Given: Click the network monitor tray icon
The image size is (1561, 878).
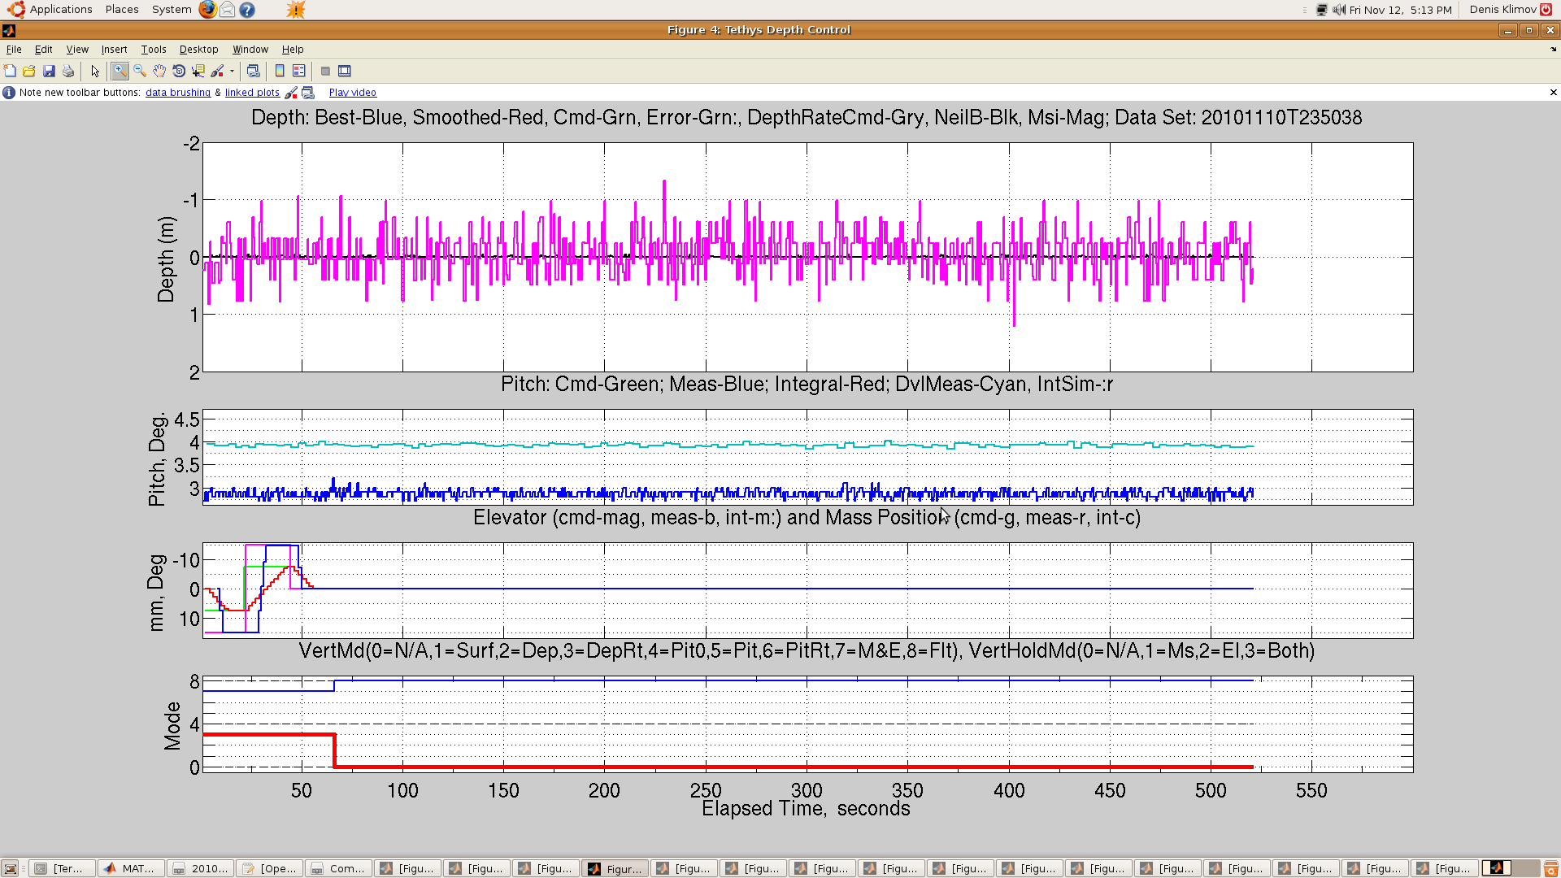Looking at the screenshot, I should 1322,10.
